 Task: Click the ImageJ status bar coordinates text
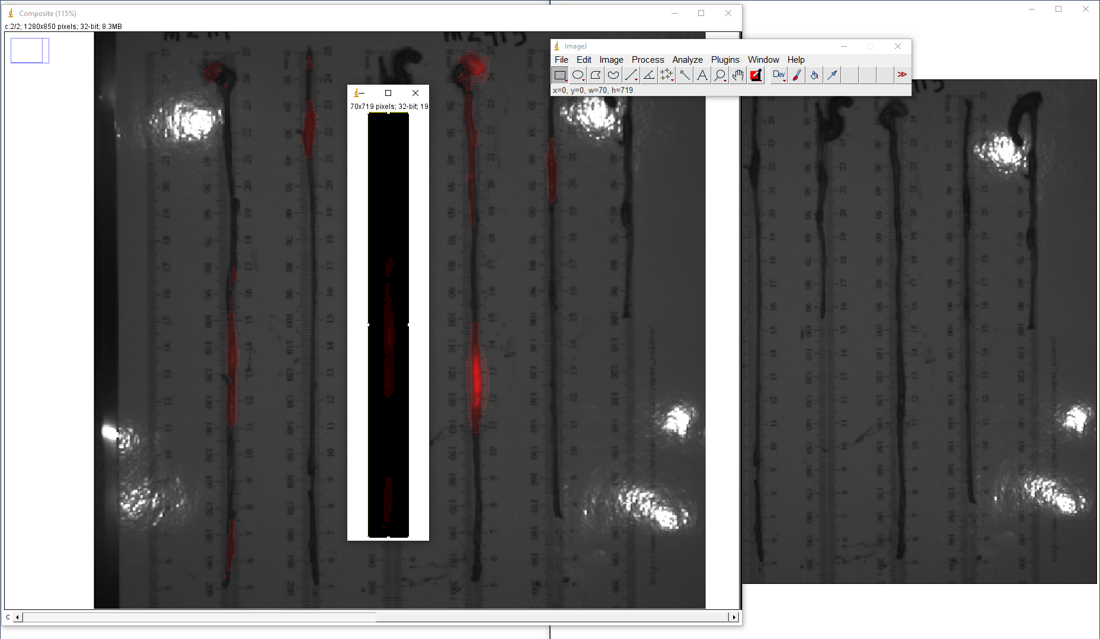click(593, 91)
